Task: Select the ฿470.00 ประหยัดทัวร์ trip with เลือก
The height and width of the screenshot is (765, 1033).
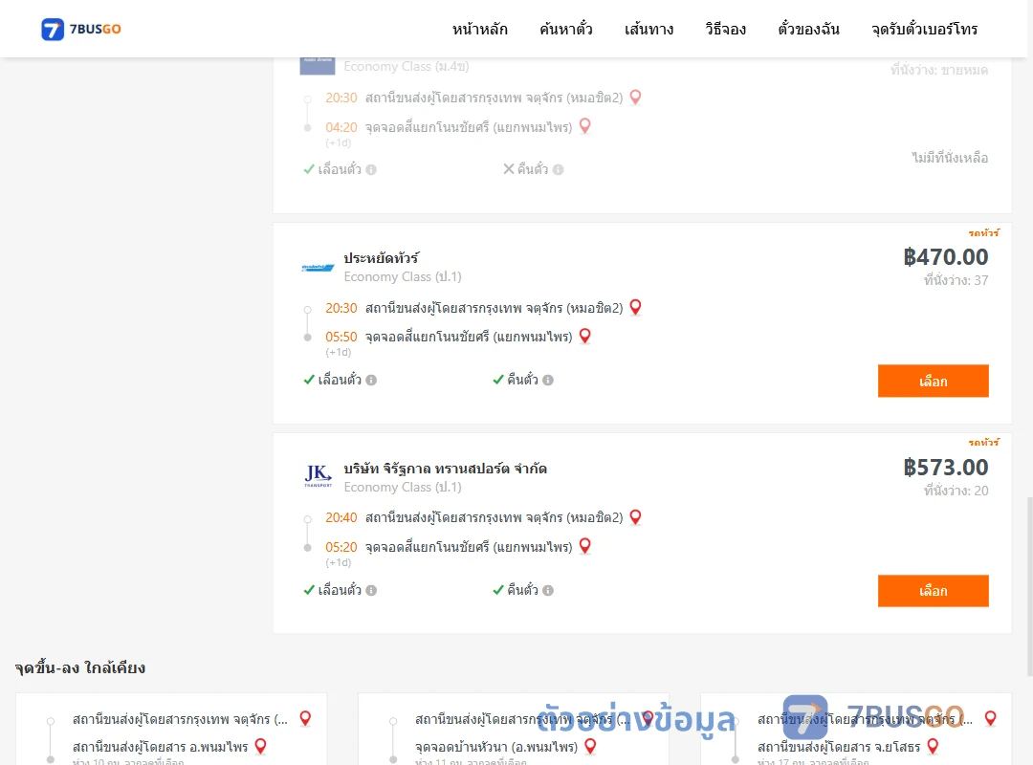Action: pyautogui.click(x=933, y=381)
